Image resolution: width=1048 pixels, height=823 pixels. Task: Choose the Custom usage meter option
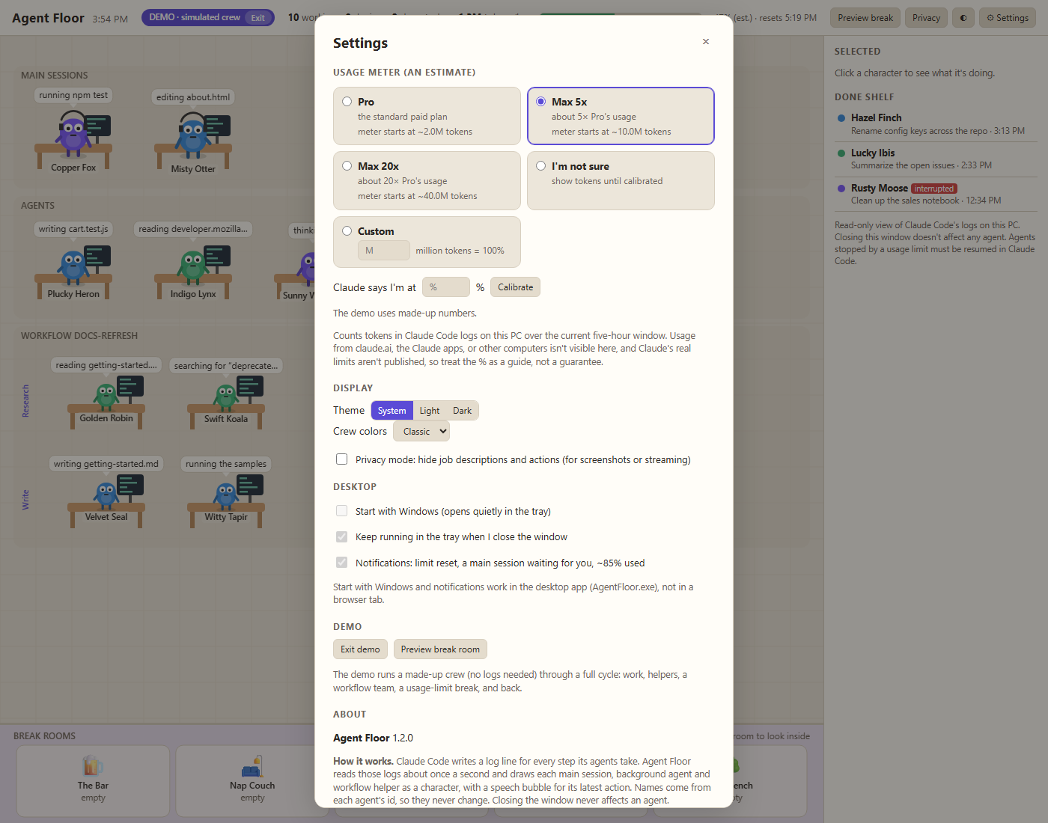click(427, 242)
